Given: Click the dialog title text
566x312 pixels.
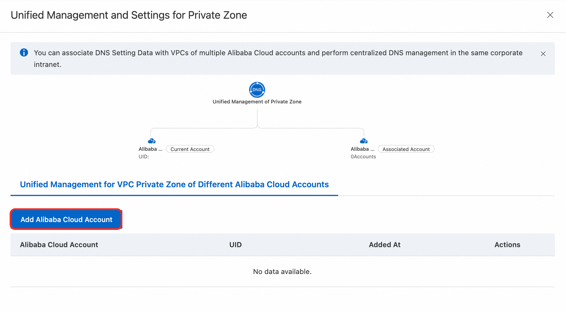Looking at the screenshot, I should click(x=129, y=15).
